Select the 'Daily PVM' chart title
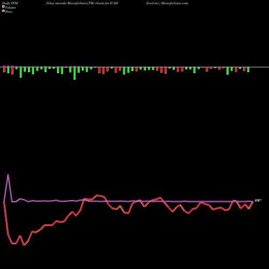This screenshot has height=269, width=269. 10,3
